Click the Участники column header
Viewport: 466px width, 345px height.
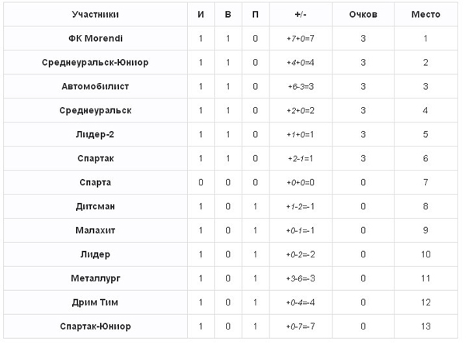95,14
